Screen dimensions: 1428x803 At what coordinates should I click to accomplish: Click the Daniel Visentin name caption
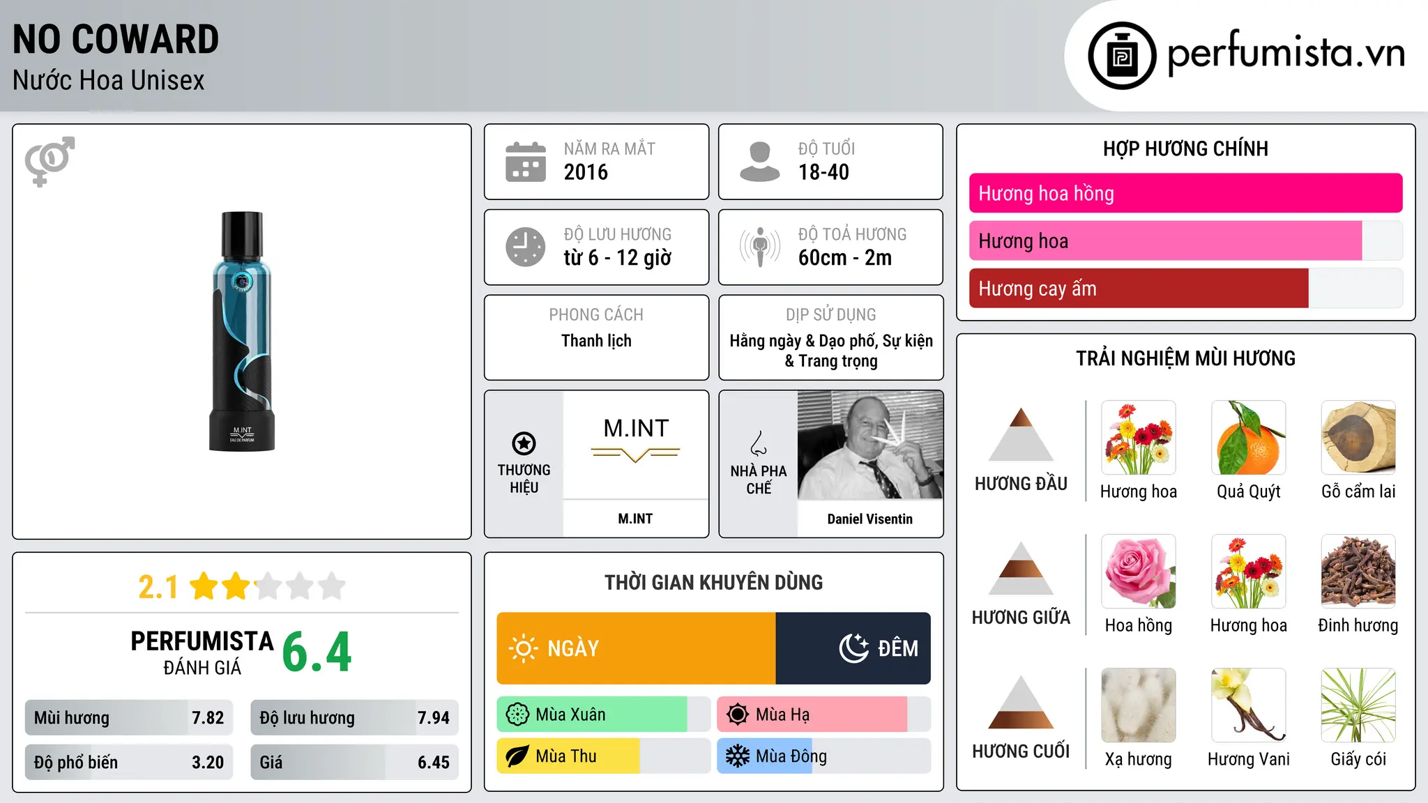pyautogui.click(x=870, y=519)
